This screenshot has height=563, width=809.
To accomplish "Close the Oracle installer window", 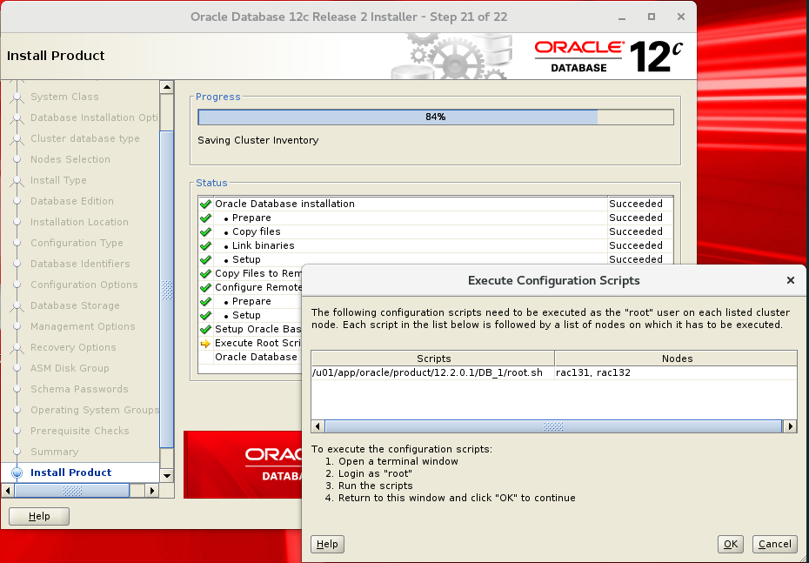I will 680,17.
